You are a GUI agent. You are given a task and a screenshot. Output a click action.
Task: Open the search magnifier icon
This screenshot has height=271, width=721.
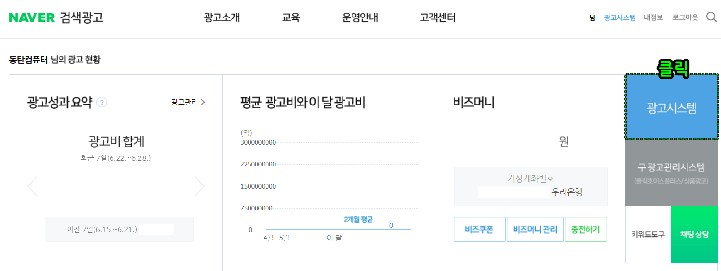point(712,17)
